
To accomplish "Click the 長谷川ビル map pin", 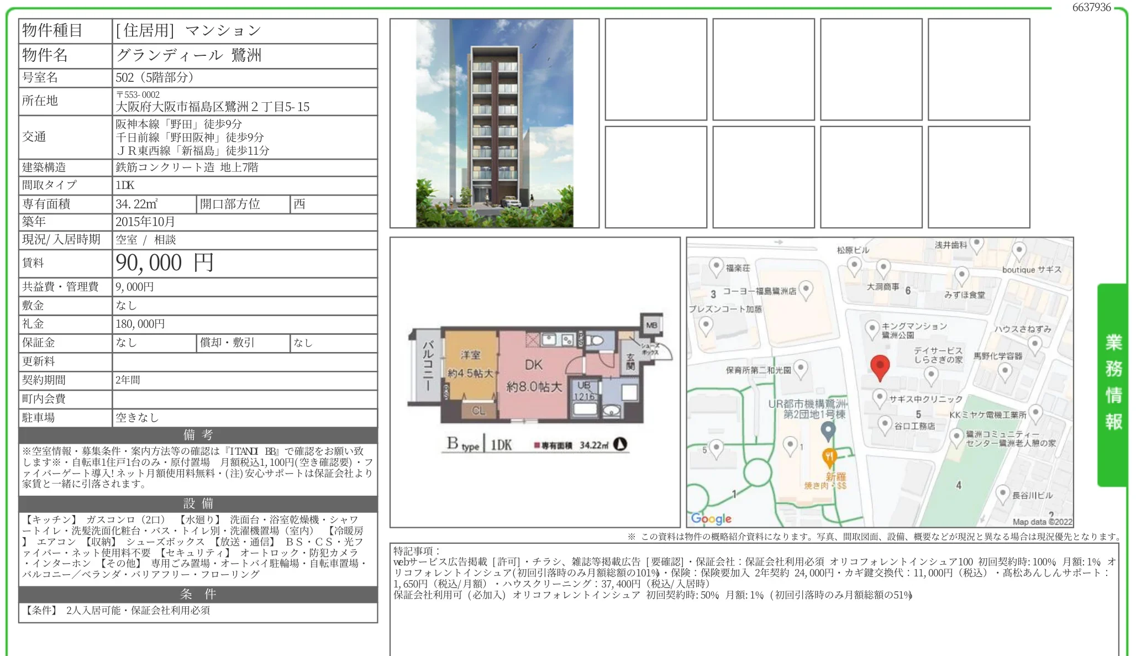I will (x=1002, y=494).
